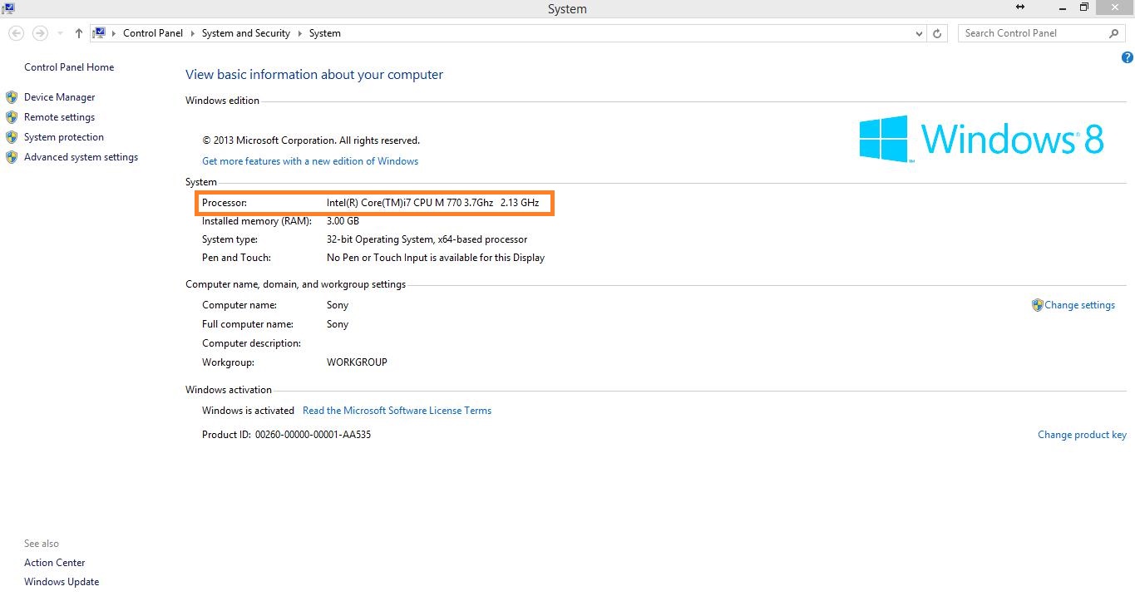Click the shield icon next to Change settings
The width and height of the screenshot is (1135, 601).
pos(1037,305)
